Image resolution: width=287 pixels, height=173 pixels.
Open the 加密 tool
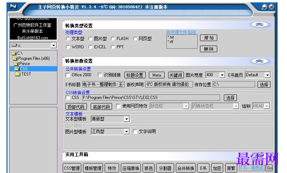217,168
